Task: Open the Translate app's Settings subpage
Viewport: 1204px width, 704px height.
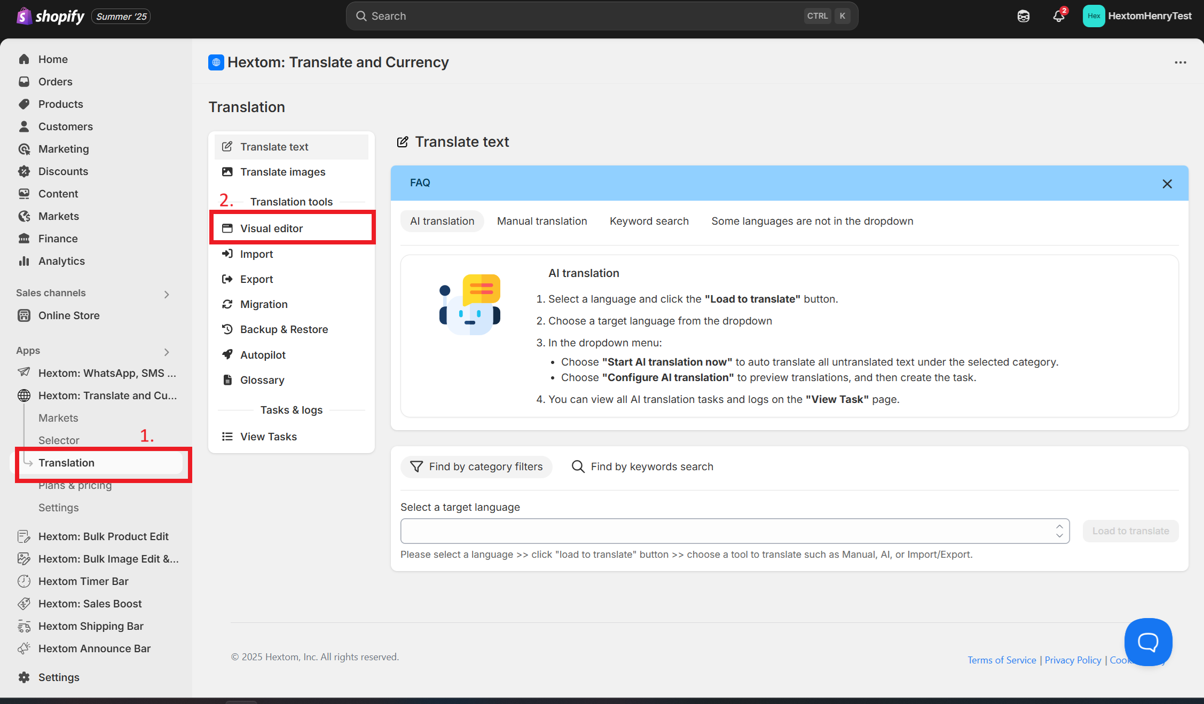Action: pos(58,508)
